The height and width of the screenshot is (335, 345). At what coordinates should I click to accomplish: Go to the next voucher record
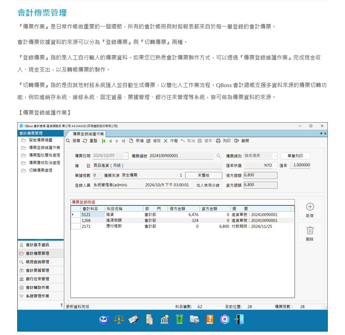117,141
